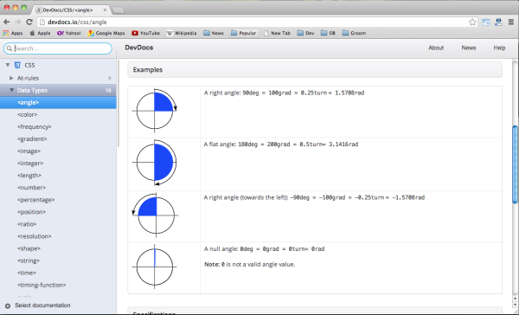Open the About menu item
This screenshot has width=519, height=315.
pos(436,48)
